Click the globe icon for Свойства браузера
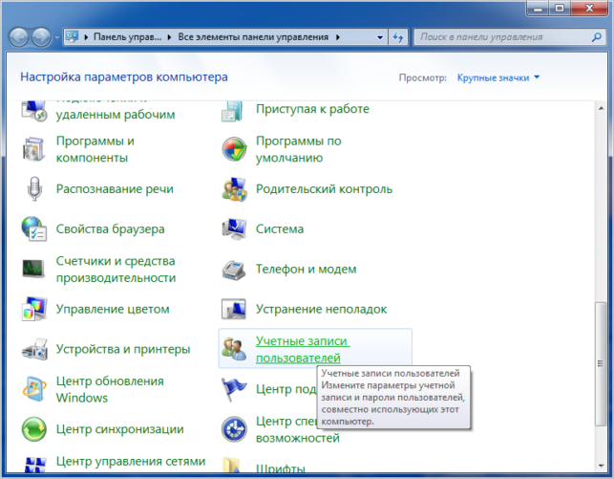Viewport: 614px width, 479px height. (34, 229)
